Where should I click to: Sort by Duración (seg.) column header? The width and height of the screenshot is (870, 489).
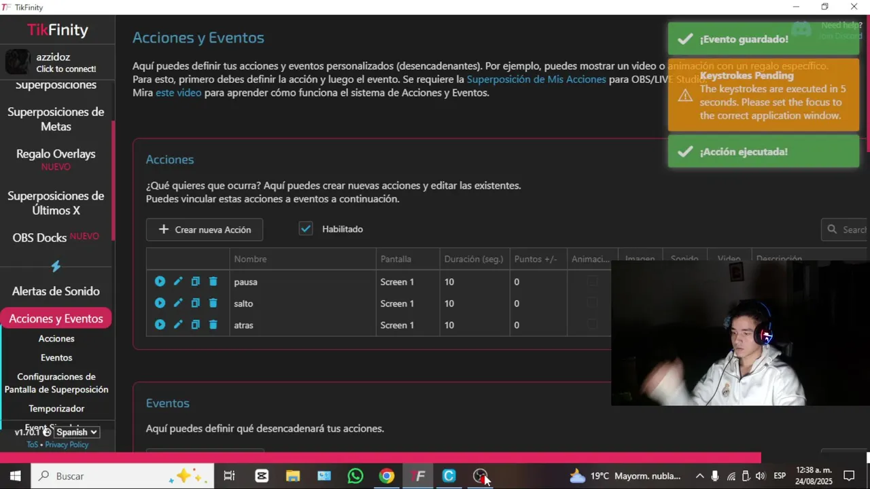point(474,259)
